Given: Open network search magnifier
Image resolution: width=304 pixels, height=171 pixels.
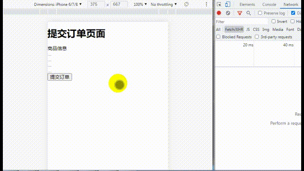Looking at the screenshot, I should click(x=248, y=13).
